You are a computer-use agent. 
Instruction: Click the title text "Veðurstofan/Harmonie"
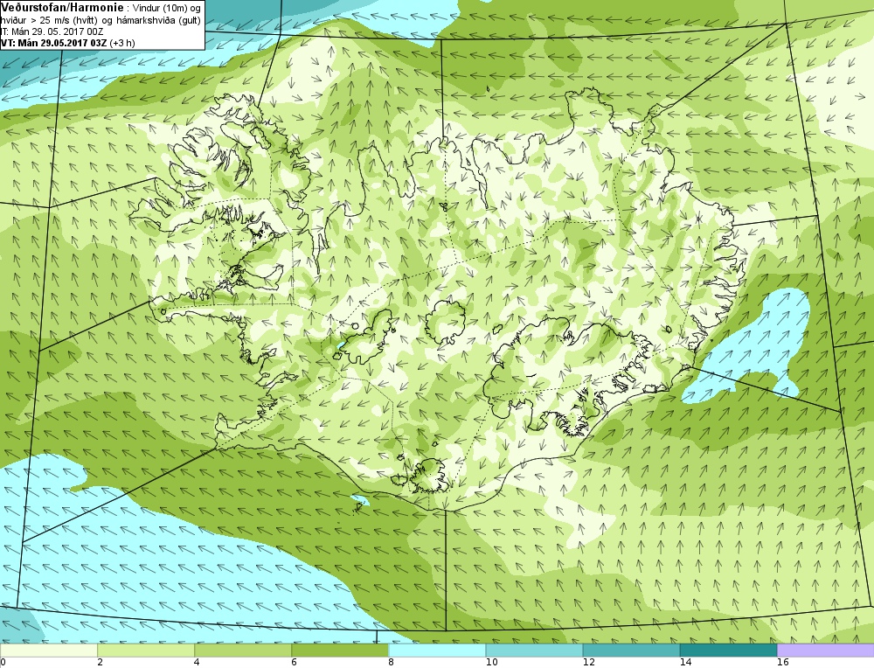60,7
